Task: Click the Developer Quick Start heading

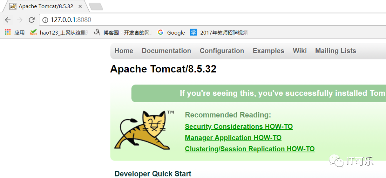Action: (x=153, y=174)
